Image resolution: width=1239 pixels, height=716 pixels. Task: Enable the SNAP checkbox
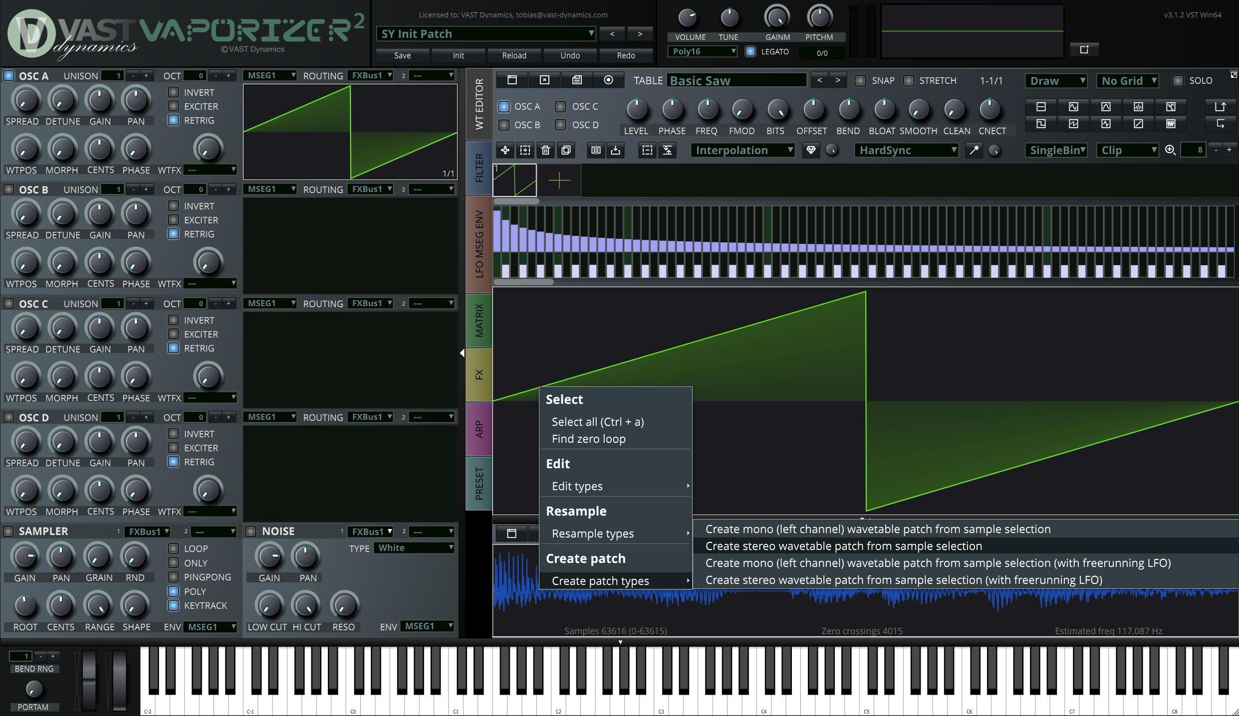[x=860, y=81]
